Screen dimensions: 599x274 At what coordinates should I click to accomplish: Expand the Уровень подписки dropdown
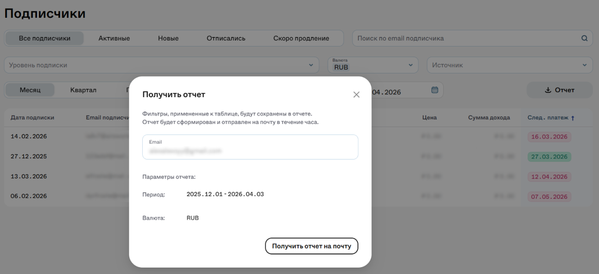coord(162,65)
